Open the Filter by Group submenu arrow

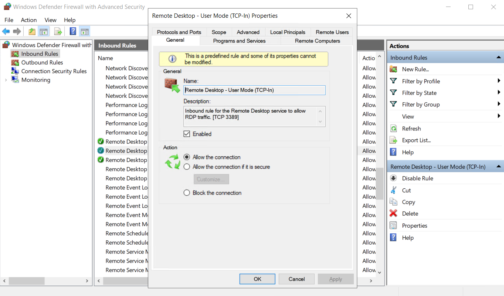(x=499, y=104)
